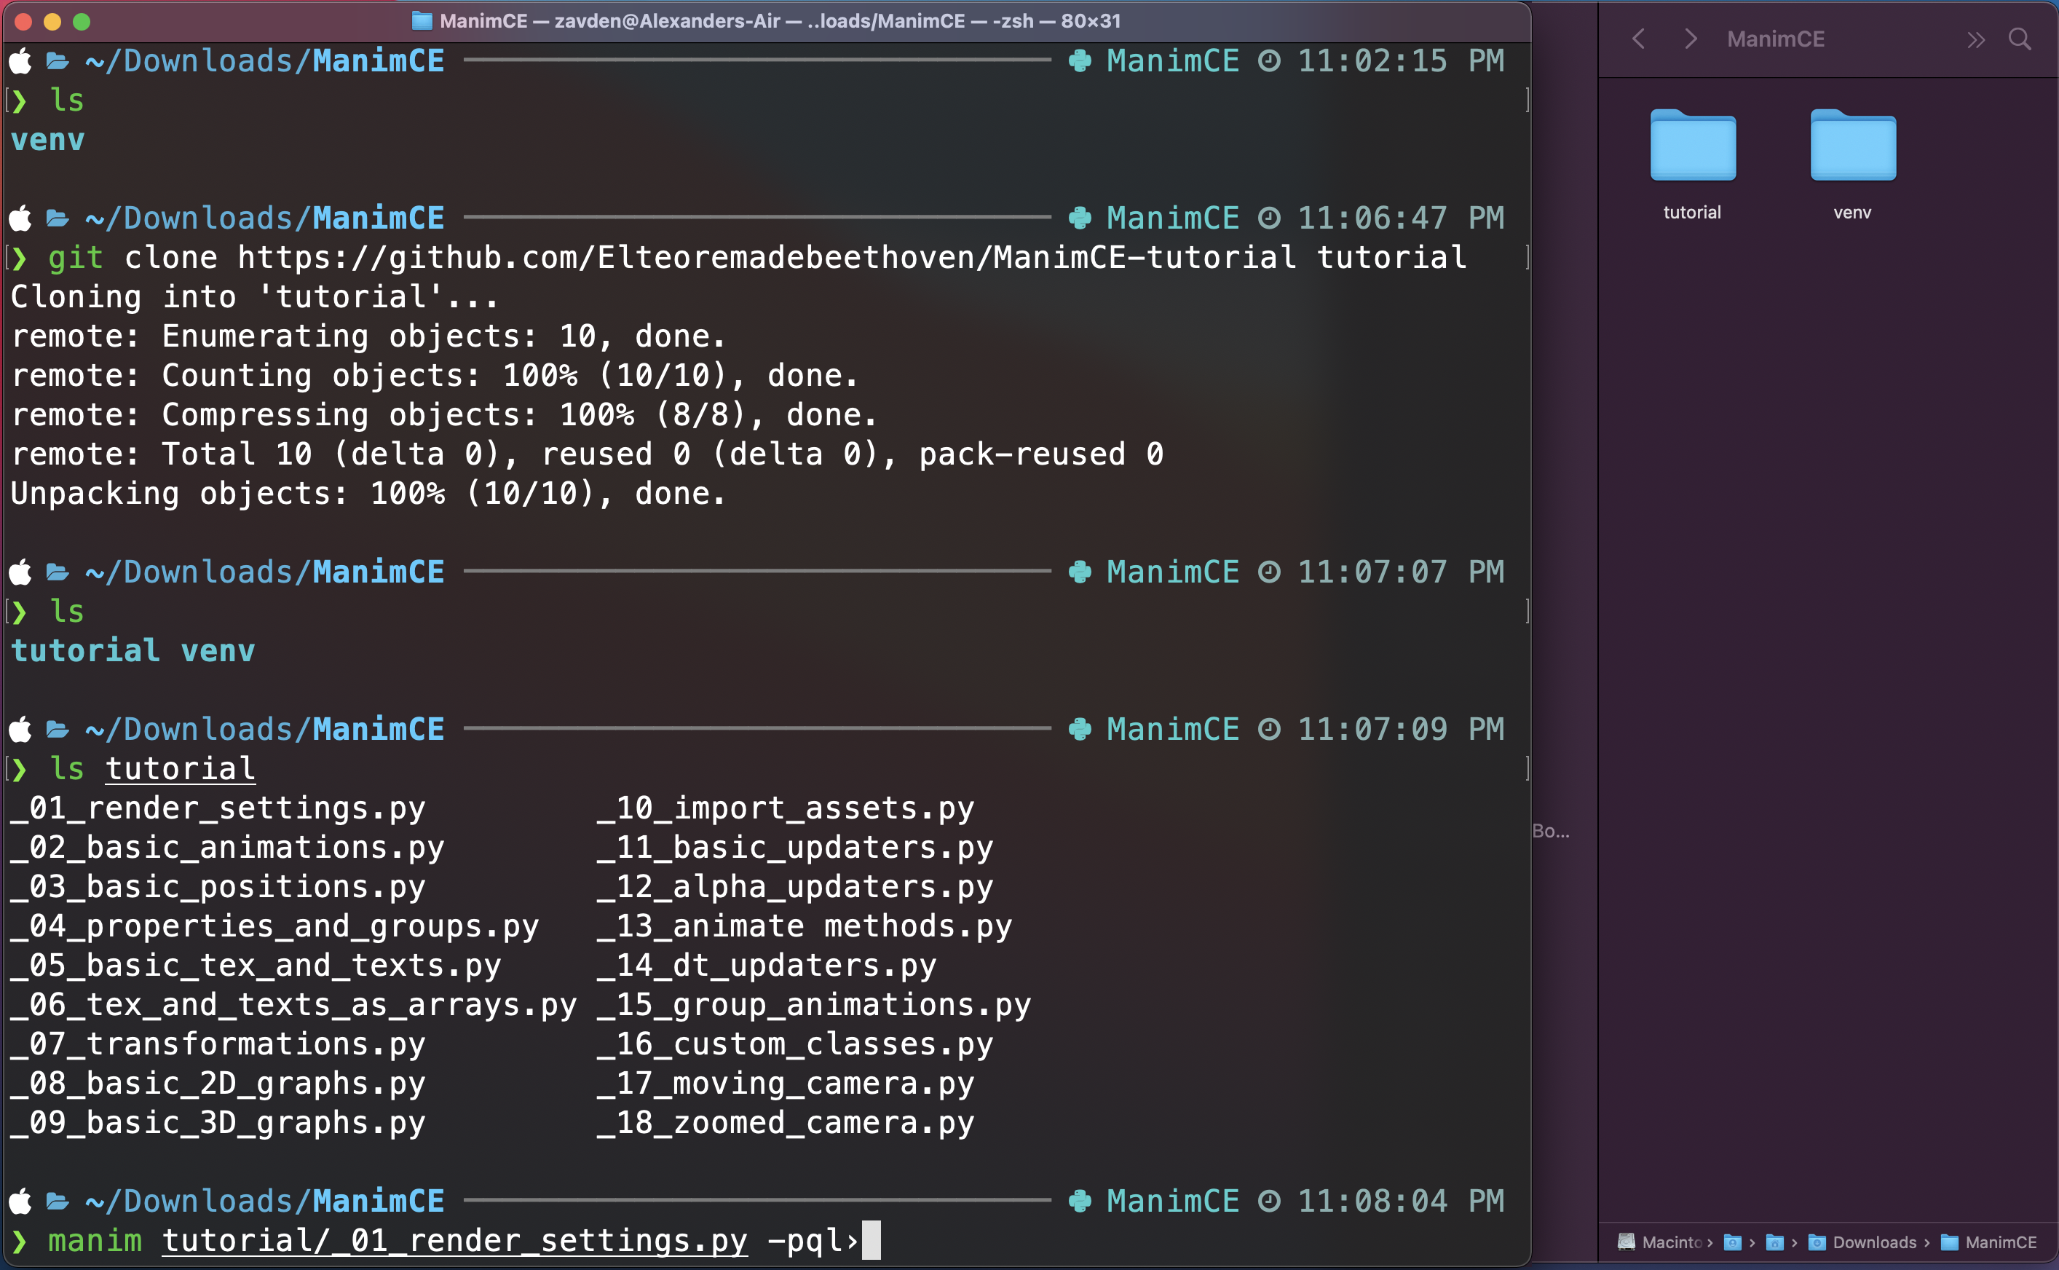
Task: Zoom the Terminal window
Action: [82, 22]
